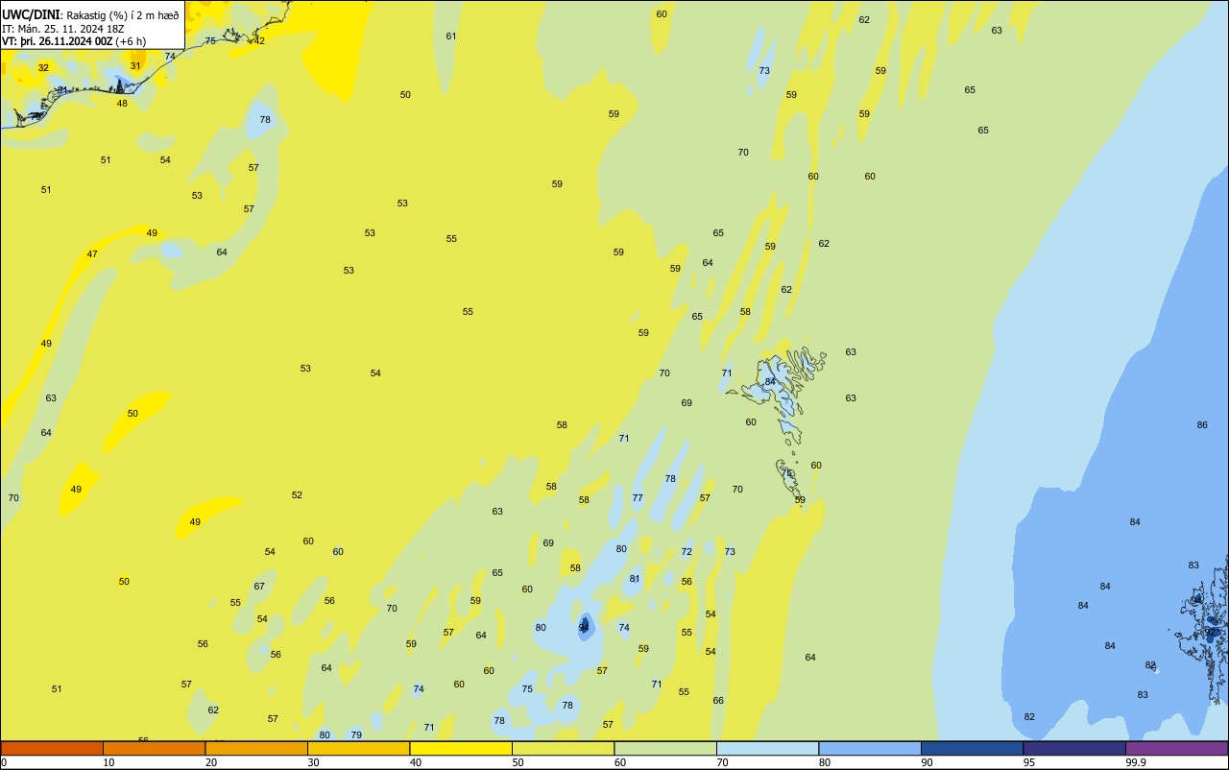Pick the 50–60 pale yellow legend swatch
1229x770 pixels.
(563, 748)
